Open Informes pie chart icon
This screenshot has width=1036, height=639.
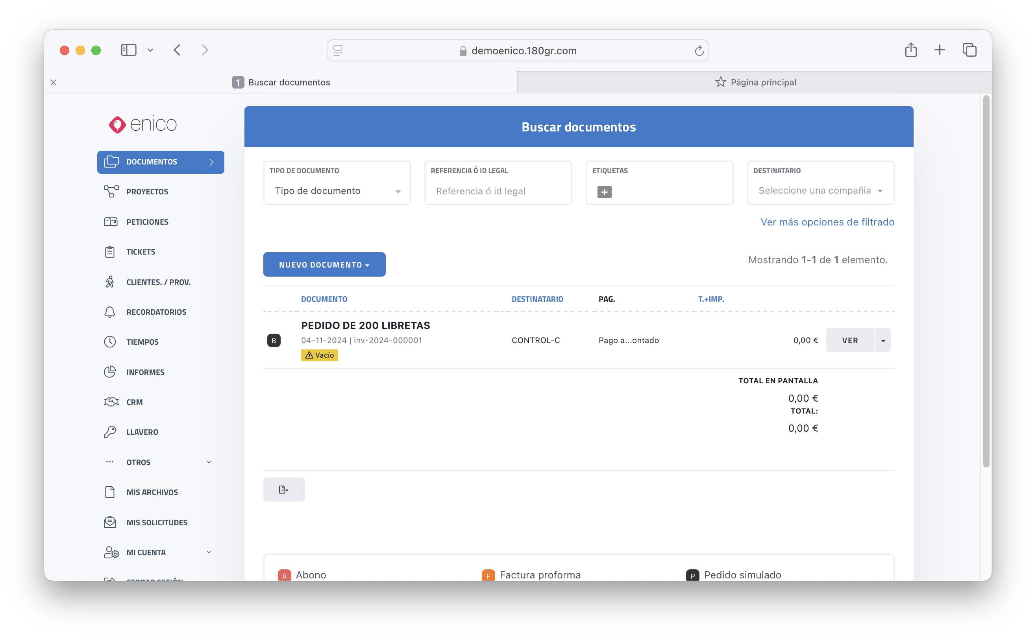110,372
